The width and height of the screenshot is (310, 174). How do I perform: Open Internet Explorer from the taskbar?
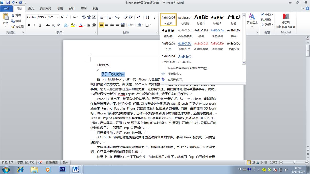coord(20,169)
